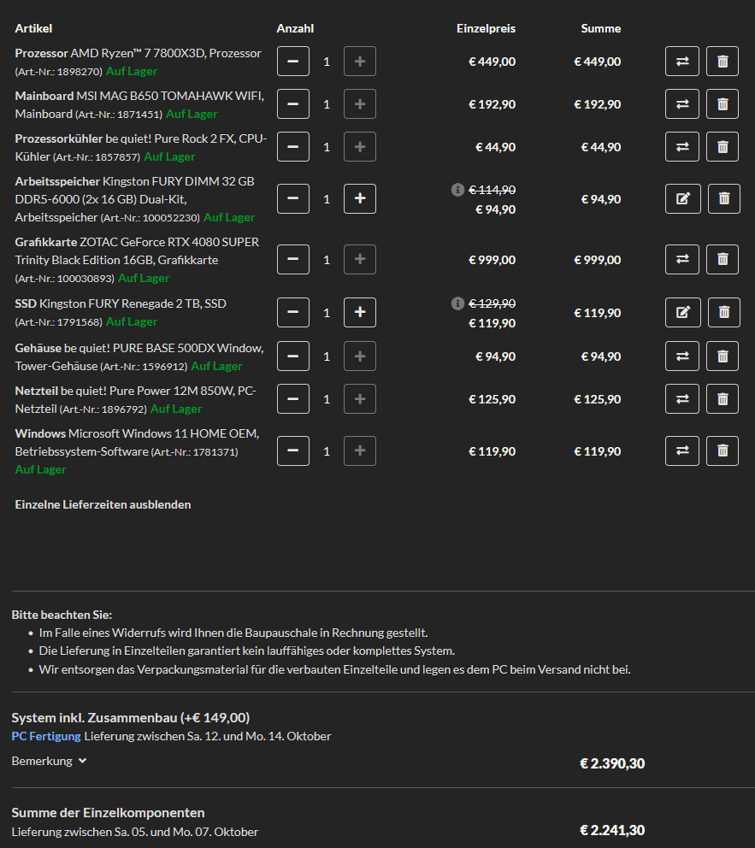
Task: Swap the Pure Power 12M 850W power supply
Action: (x=682, y=398)
